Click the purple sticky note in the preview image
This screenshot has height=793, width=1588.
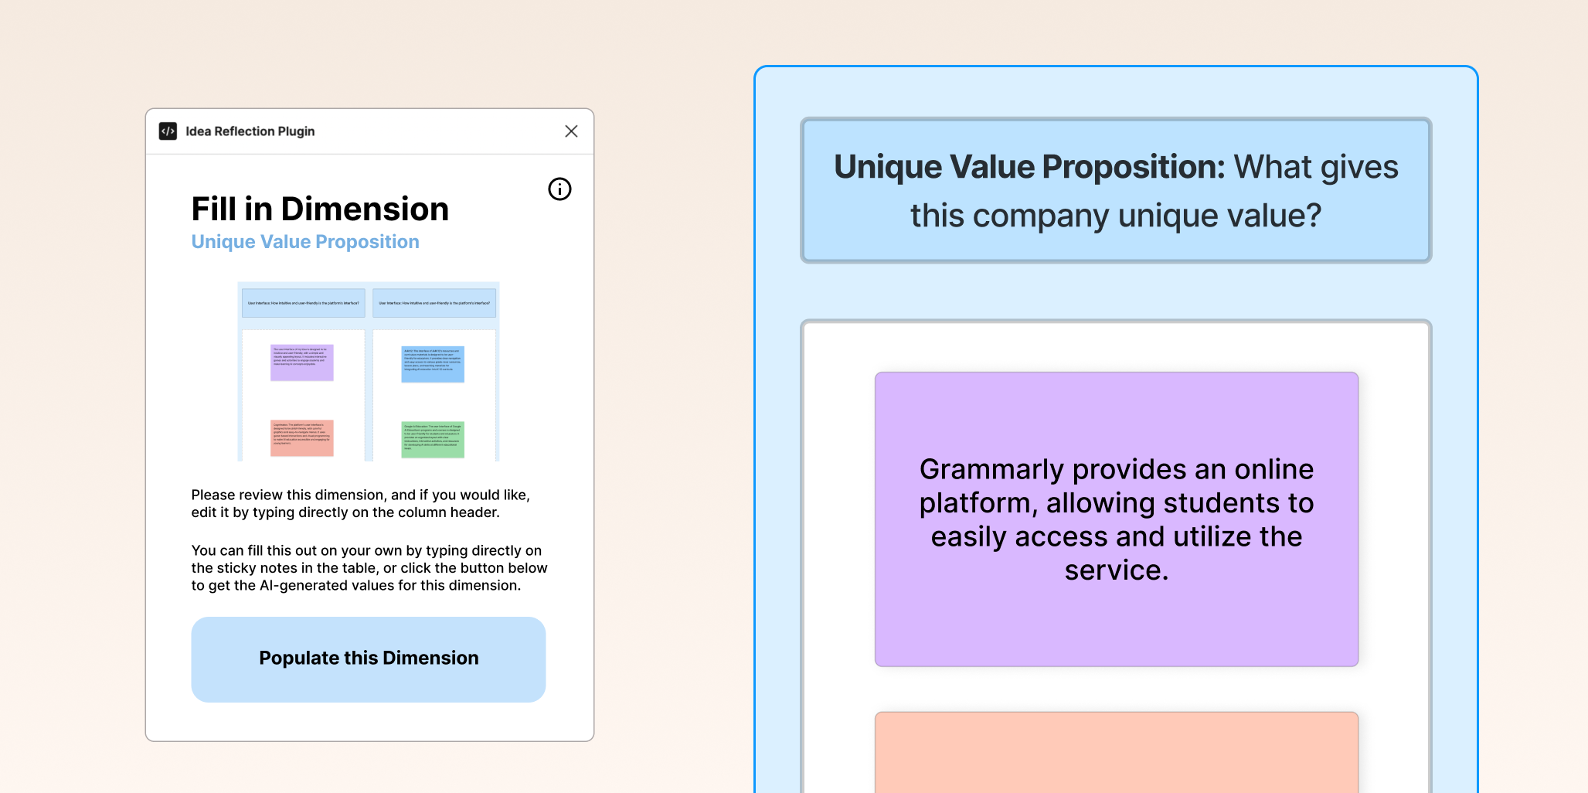tap(301, 362)
